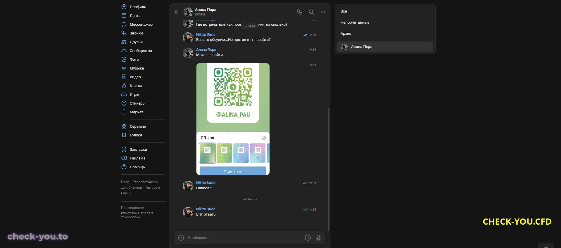The width and height of the screenshot is (561, 248).
Task: Open Игры gamepad icon
Action: tap(124, 94)
